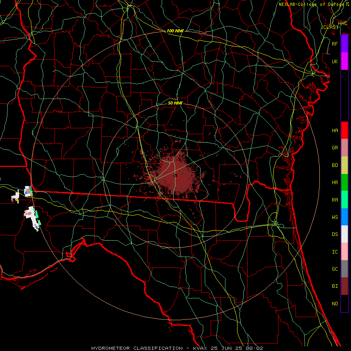Select the DS white legend swatch
351x351 pixels.
[x=344, y=234]
